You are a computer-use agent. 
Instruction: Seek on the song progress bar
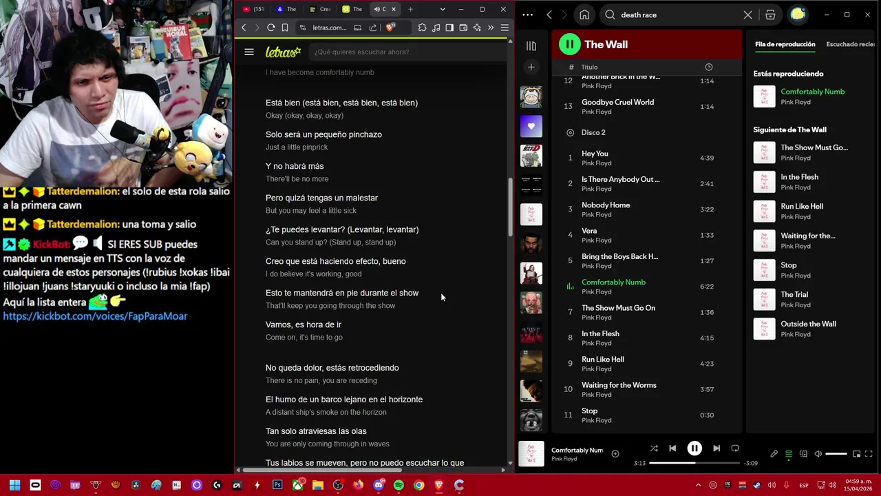tap(694, 463)
